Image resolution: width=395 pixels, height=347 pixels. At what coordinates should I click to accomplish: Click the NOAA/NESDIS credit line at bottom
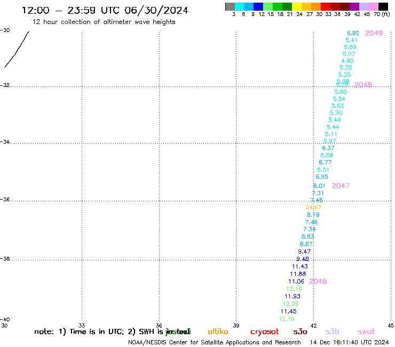[x=215, y=342]
